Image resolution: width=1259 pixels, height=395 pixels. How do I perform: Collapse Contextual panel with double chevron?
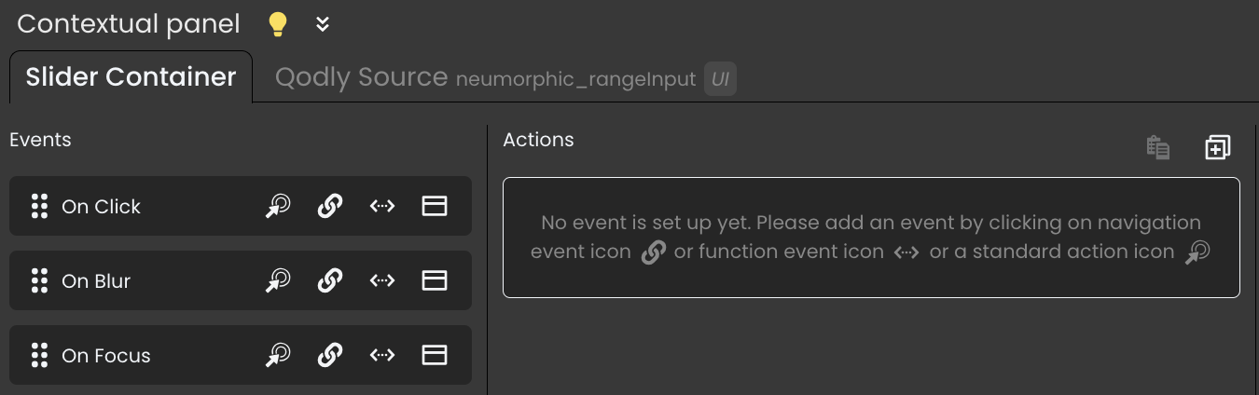coord(323,24)
